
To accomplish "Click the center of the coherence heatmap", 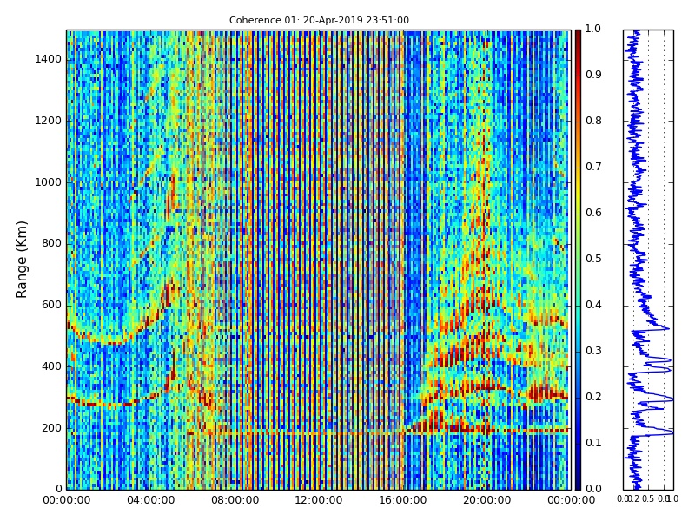I will [319, 259].
